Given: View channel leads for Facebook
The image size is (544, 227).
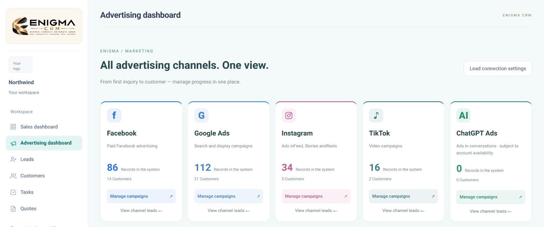Looking at the screenshot, I should pyautogui.click(x=141, y=211).
